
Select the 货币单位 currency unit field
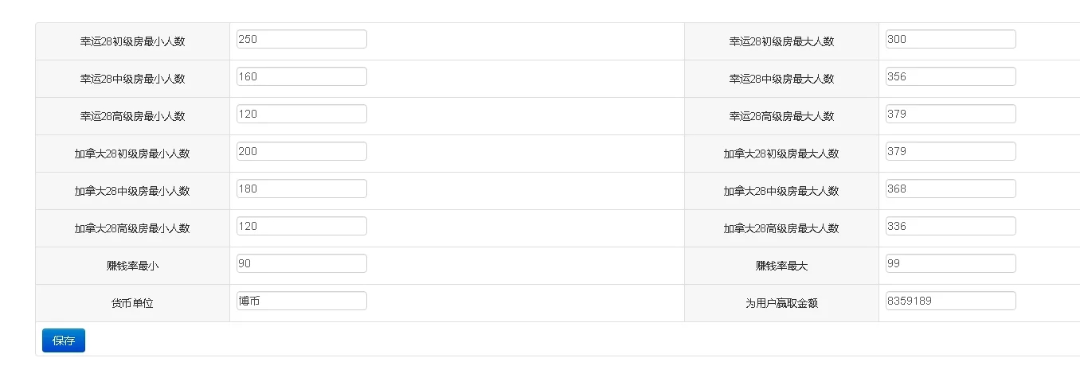click(x=302, y=301)
